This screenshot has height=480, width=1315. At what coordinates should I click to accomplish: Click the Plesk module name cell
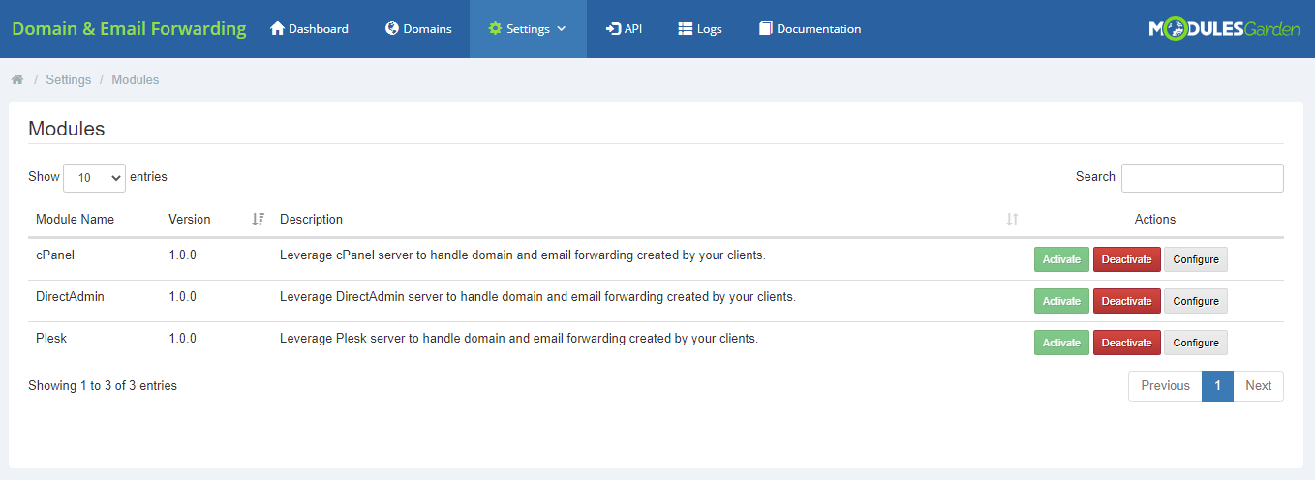click(x=51, y=339)
